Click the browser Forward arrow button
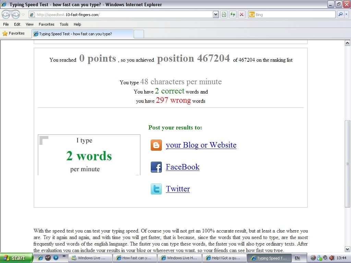 click(15, 14)
